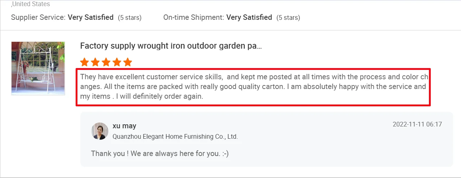Click the second orange rating star
Screen dimensions: 461x178
95,62
